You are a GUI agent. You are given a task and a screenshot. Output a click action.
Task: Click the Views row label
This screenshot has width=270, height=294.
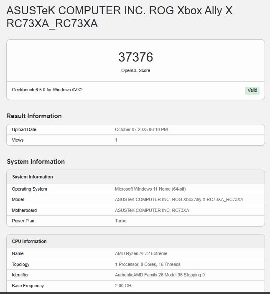coord(18,140)
